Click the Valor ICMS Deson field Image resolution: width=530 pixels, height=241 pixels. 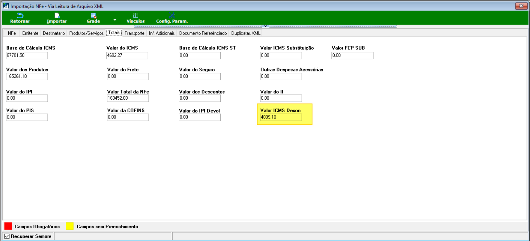[281, 117]
